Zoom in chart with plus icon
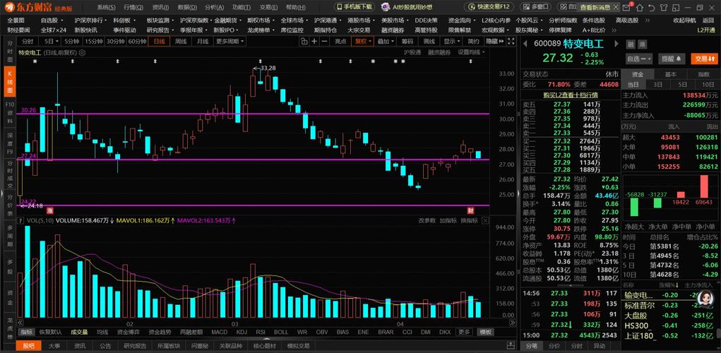721x353 pixels. 314,42
